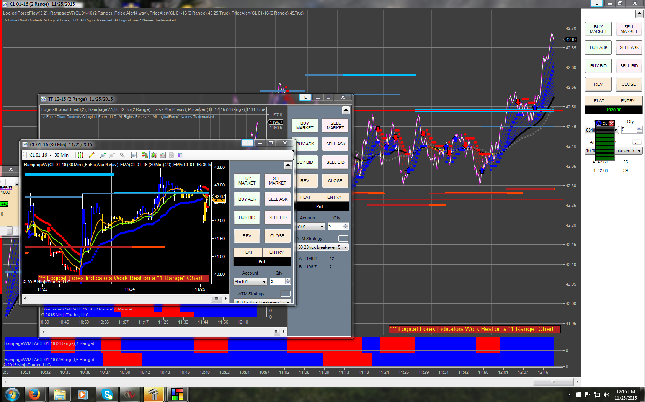Open Windows Explorer from taskbar
This screenshot has height=402, width=645.
[x=59, y=394]
